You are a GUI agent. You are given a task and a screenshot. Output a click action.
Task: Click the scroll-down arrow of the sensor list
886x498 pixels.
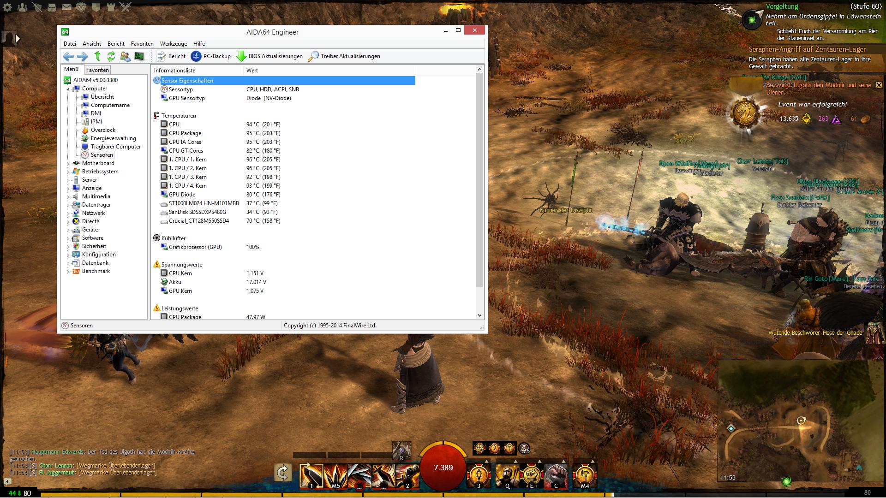coord(479,315)
